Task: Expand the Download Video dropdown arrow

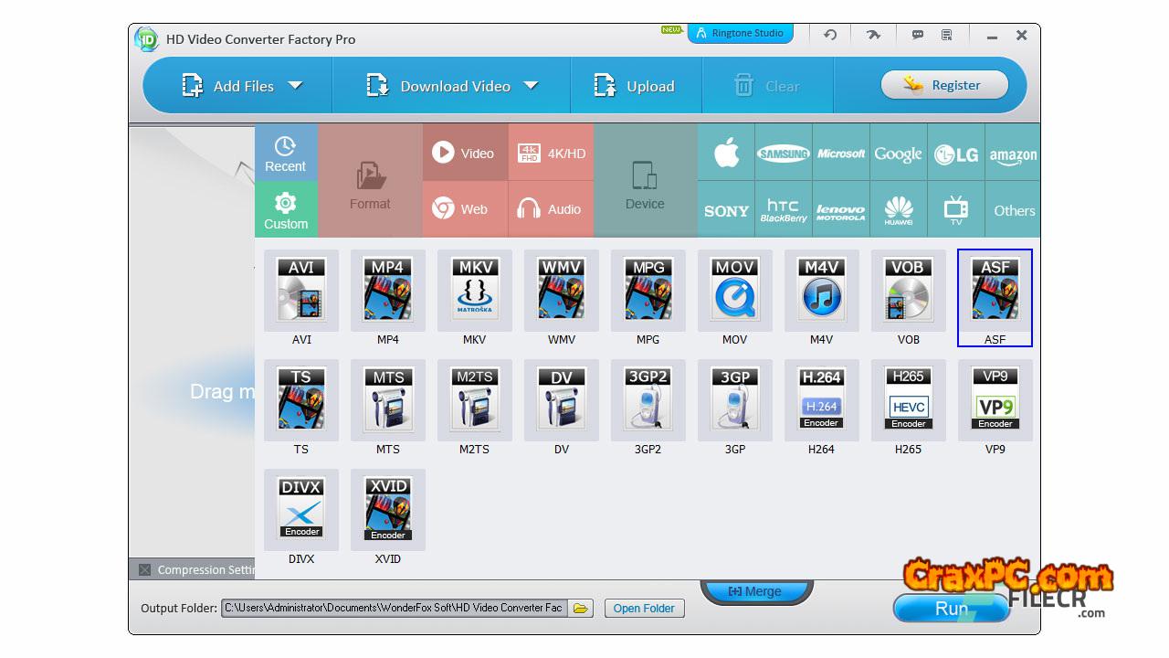Action: pos(531,85)
